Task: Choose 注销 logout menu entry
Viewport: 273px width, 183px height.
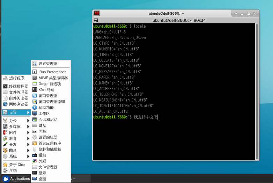Action: point(16,170)
